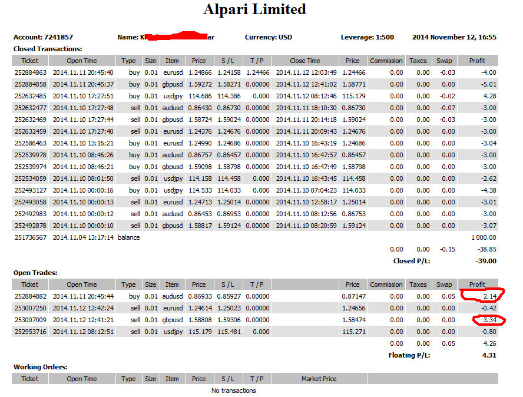This screenshot has height=397, width=523.
Task: Click the Leverage: 1:500 text
Action: point(368,37)
